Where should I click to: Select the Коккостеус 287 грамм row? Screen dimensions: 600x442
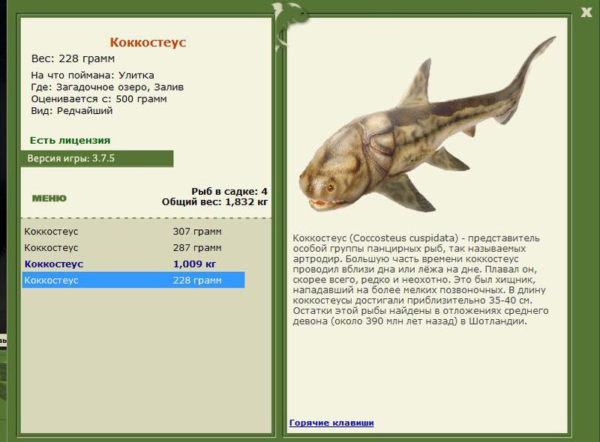tap(133, 248)
